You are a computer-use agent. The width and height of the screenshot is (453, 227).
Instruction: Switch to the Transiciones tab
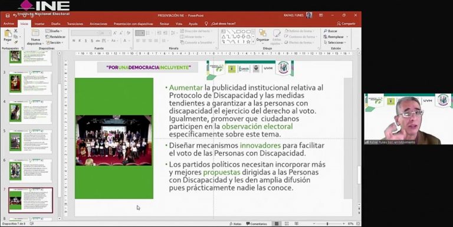click(x=75, y=24)
